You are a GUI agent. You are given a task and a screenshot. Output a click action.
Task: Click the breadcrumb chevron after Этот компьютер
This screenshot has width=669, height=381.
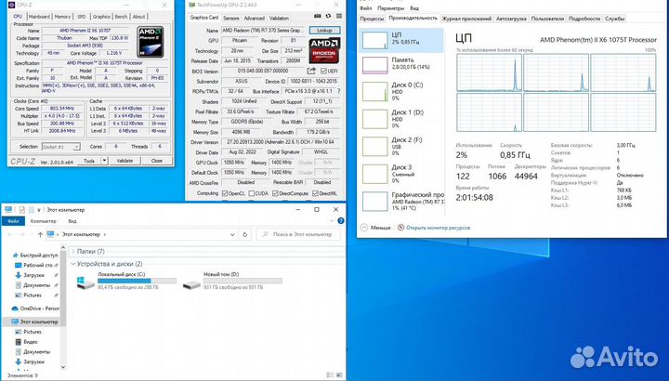105,235
